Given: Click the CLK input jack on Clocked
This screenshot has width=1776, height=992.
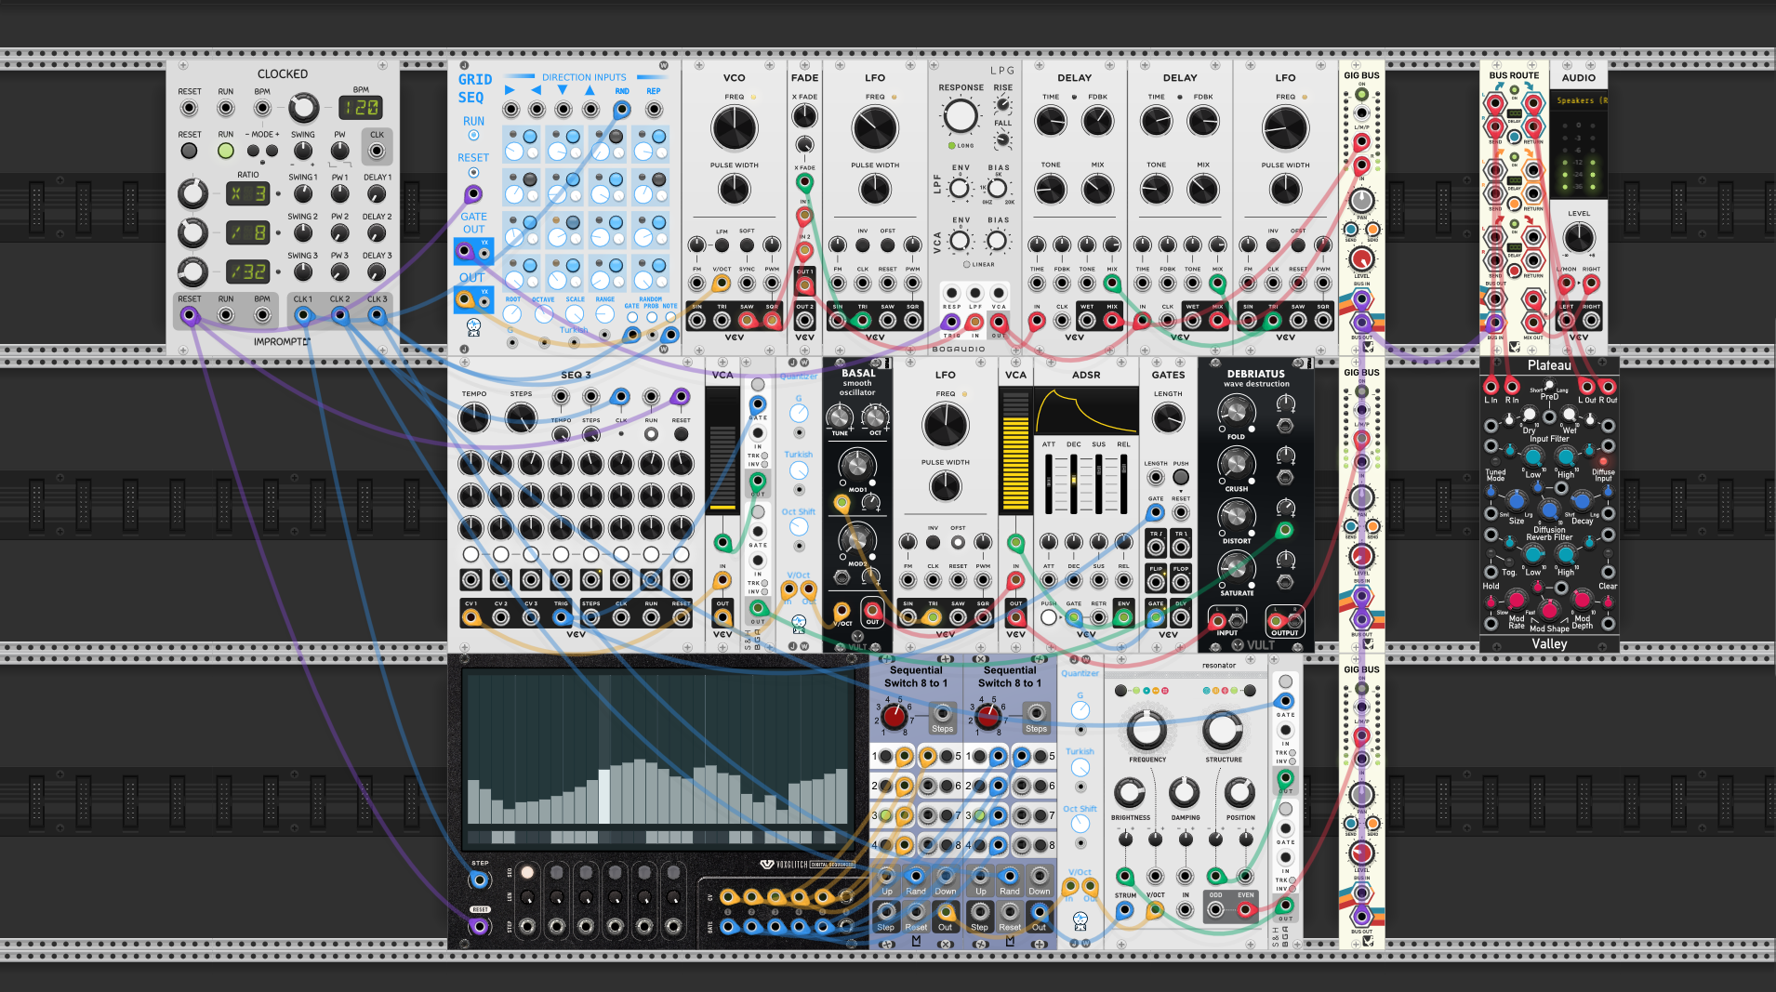Looking at the screenshot, I should click(x=377, y=151).
